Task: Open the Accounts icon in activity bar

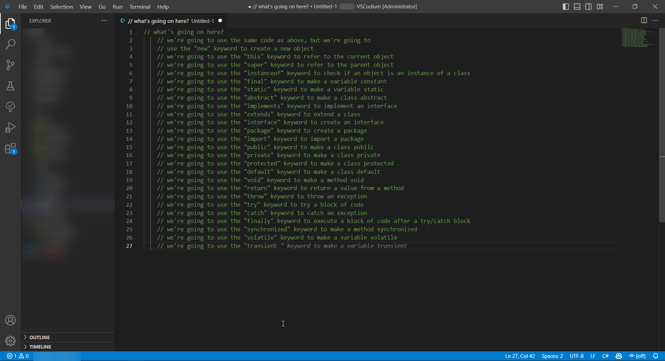Action: pos(10,320)
